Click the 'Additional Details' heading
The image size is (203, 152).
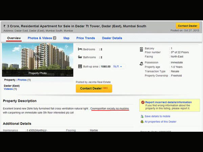(x=17, y=124)
